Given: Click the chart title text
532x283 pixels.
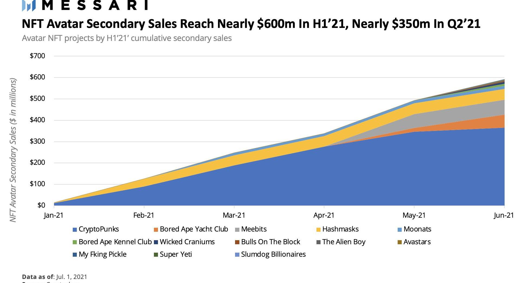Looking at the screenshot, I should 251,24.
